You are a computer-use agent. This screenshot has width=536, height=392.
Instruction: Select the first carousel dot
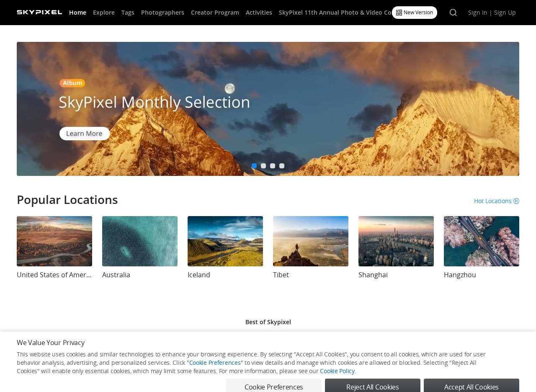(254, 166)
